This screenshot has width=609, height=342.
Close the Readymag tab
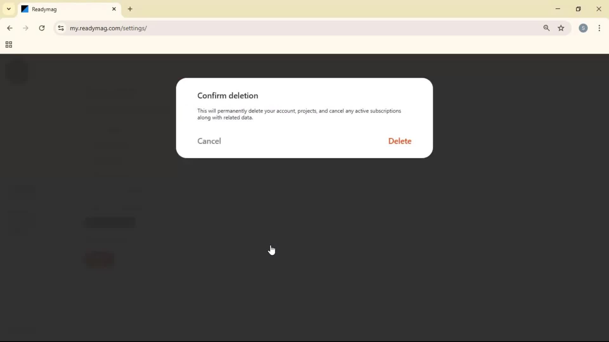coord(114,9)
